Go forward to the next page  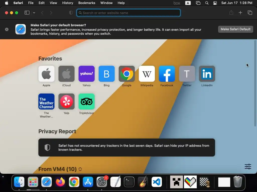pos(51,13)
